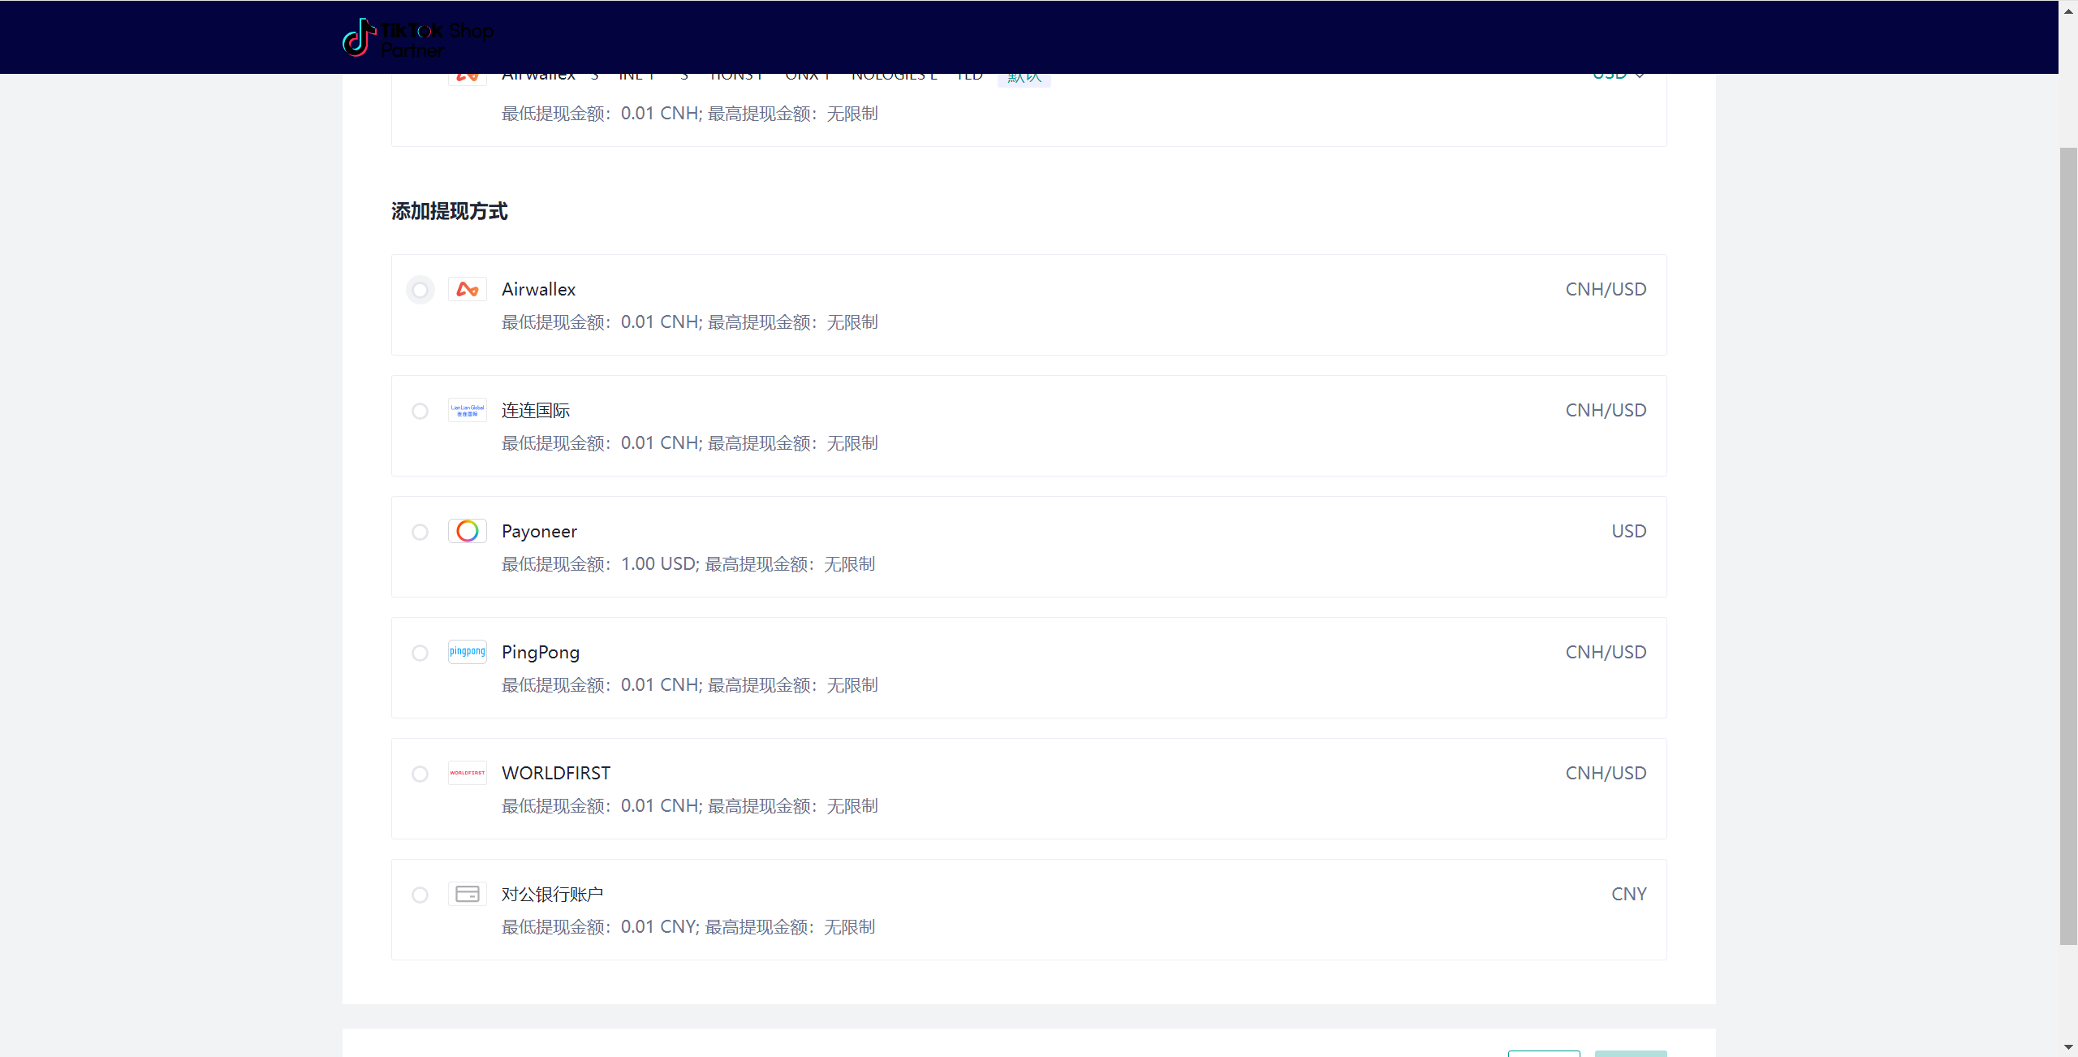Screen dimensions: 2078x1057
Task: Click the LianLian Global logo icon
Action: (467, 411)
